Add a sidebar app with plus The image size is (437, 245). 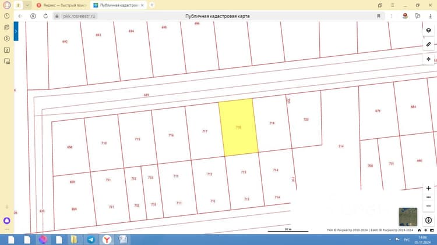click(7, 207)
